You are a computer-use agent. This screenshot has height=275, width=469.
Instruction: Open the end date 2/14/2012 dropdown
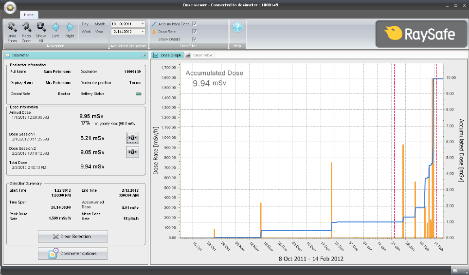pyautogui.click(x=143, y=32)
